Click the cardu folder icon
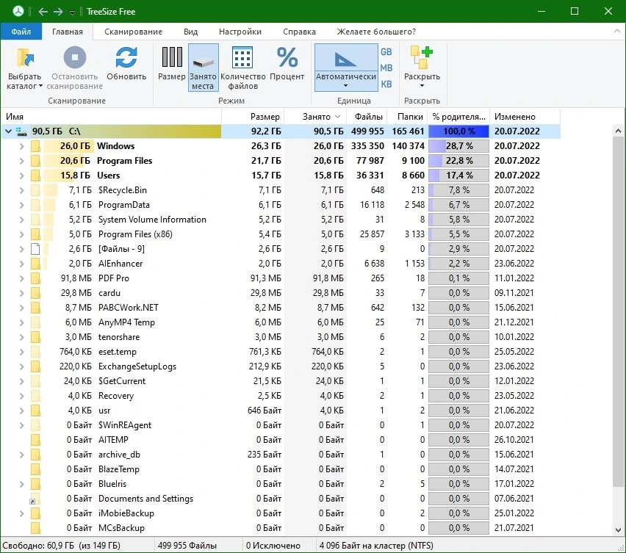The height and width of the screenshot is (553, 626). click(35, 293)
